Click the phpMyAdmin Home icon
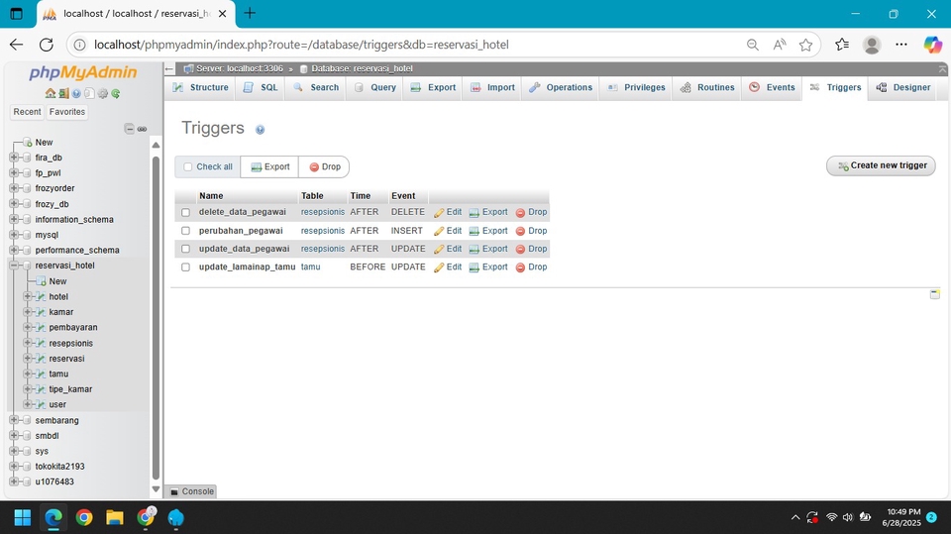 tap(50, 93)
